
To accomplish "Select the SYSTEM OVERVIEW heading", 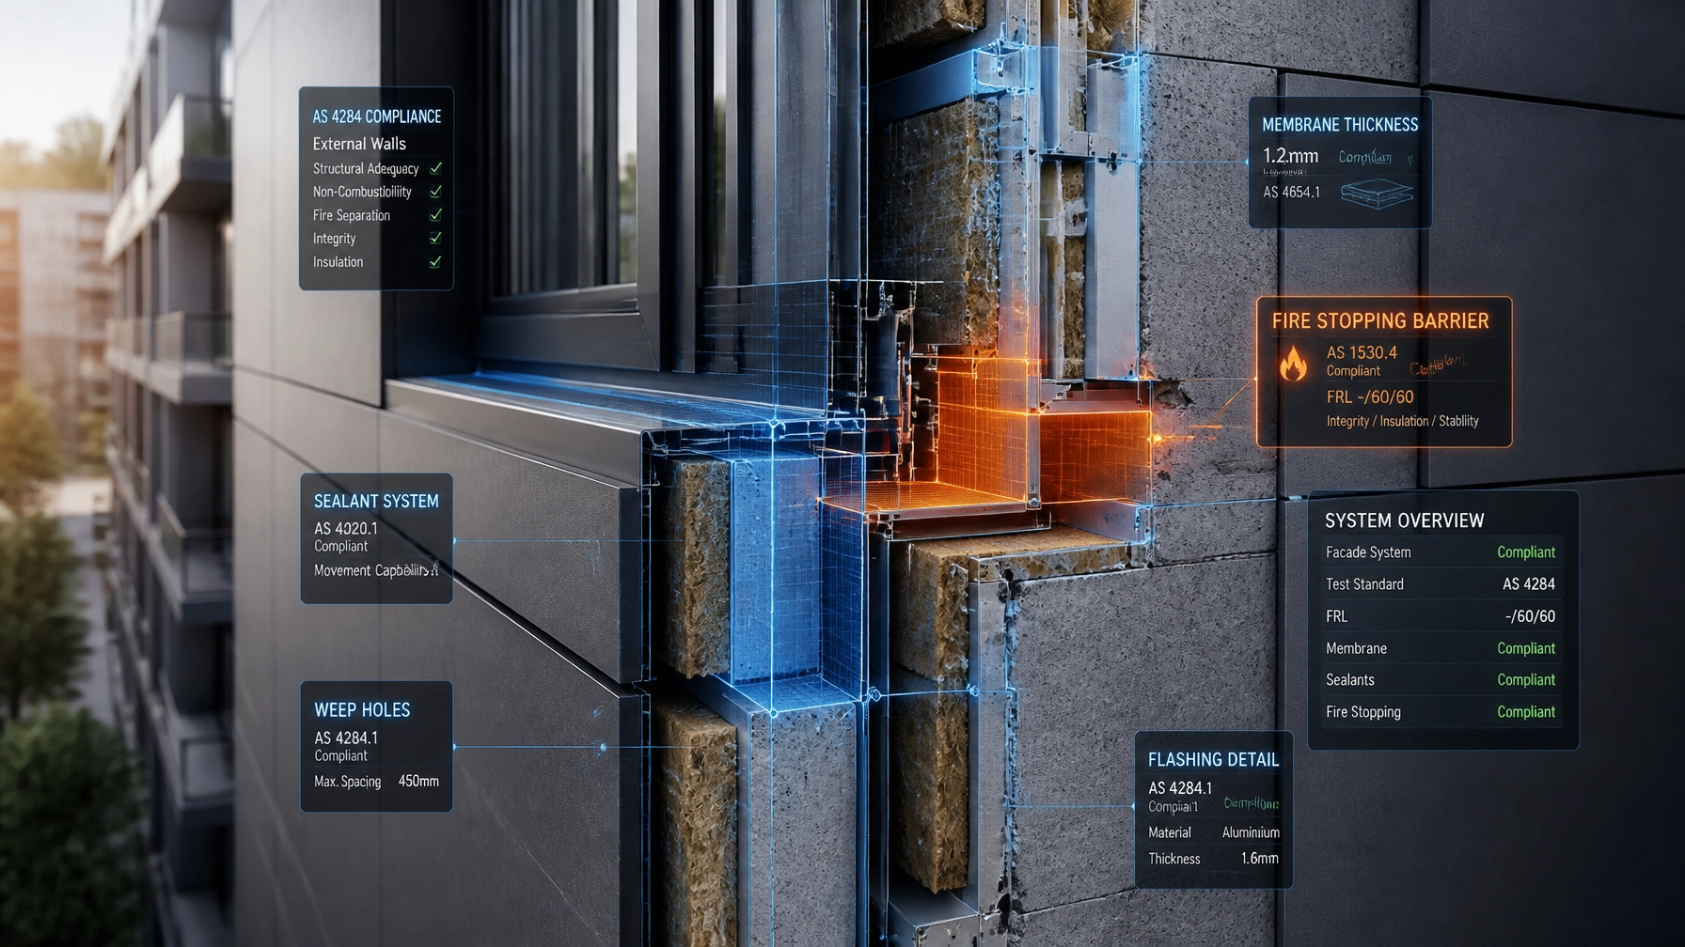I will pos(1404,520).
